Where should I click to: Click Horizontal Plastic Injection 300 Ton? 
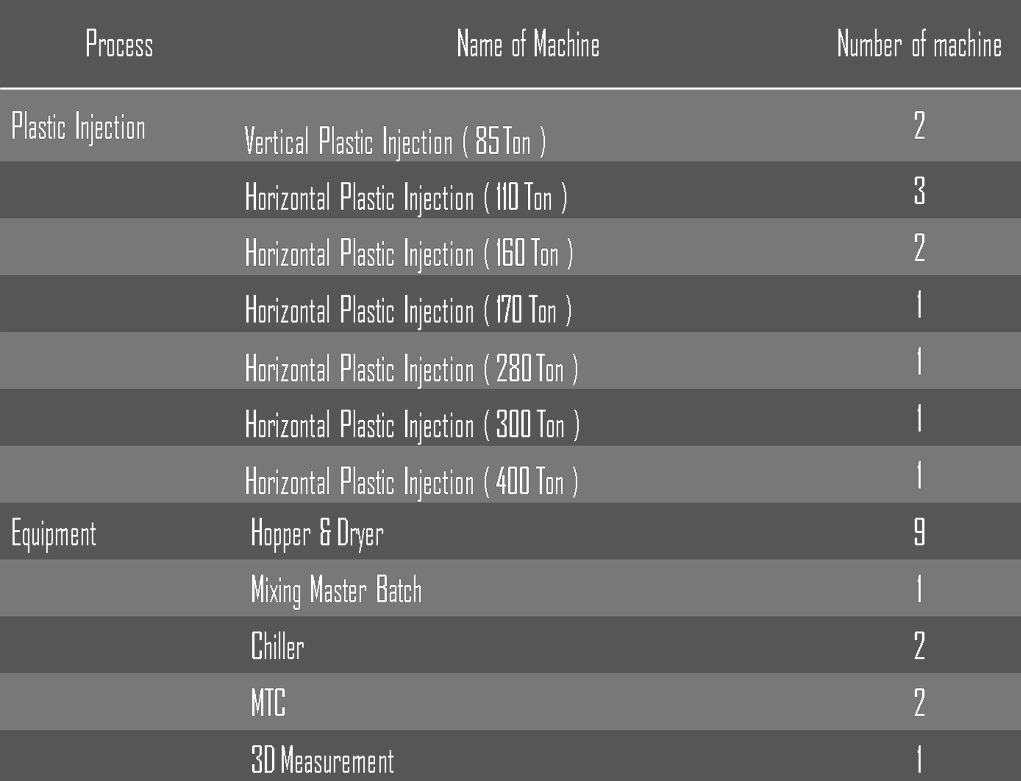click(x=412, y=425)
